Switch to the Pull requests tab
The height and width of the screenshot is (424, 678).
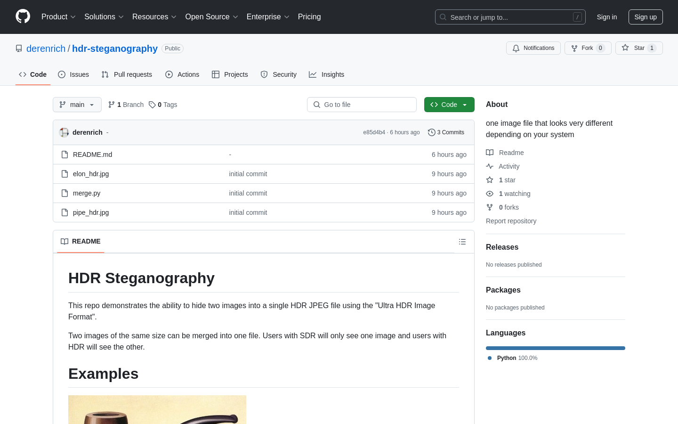pos(127,74)
